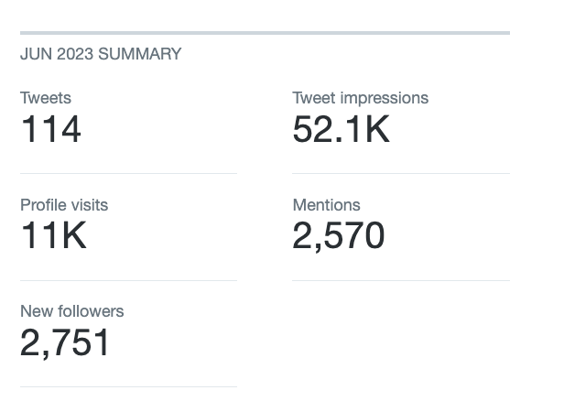Click the thick gray bar above the summary

(x=265, y=33)
